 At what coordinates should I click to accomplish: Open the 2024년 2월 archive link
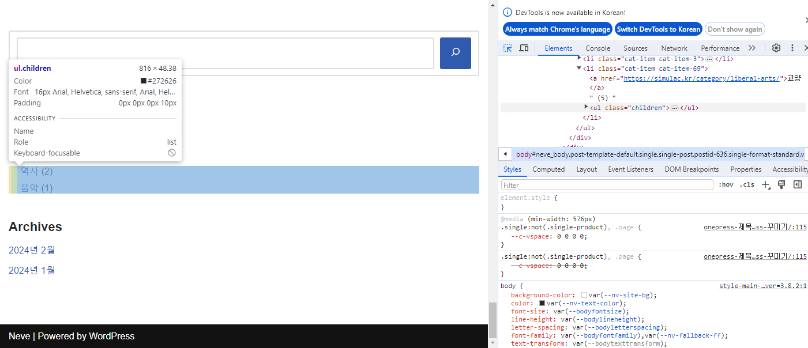coord(32,250)
